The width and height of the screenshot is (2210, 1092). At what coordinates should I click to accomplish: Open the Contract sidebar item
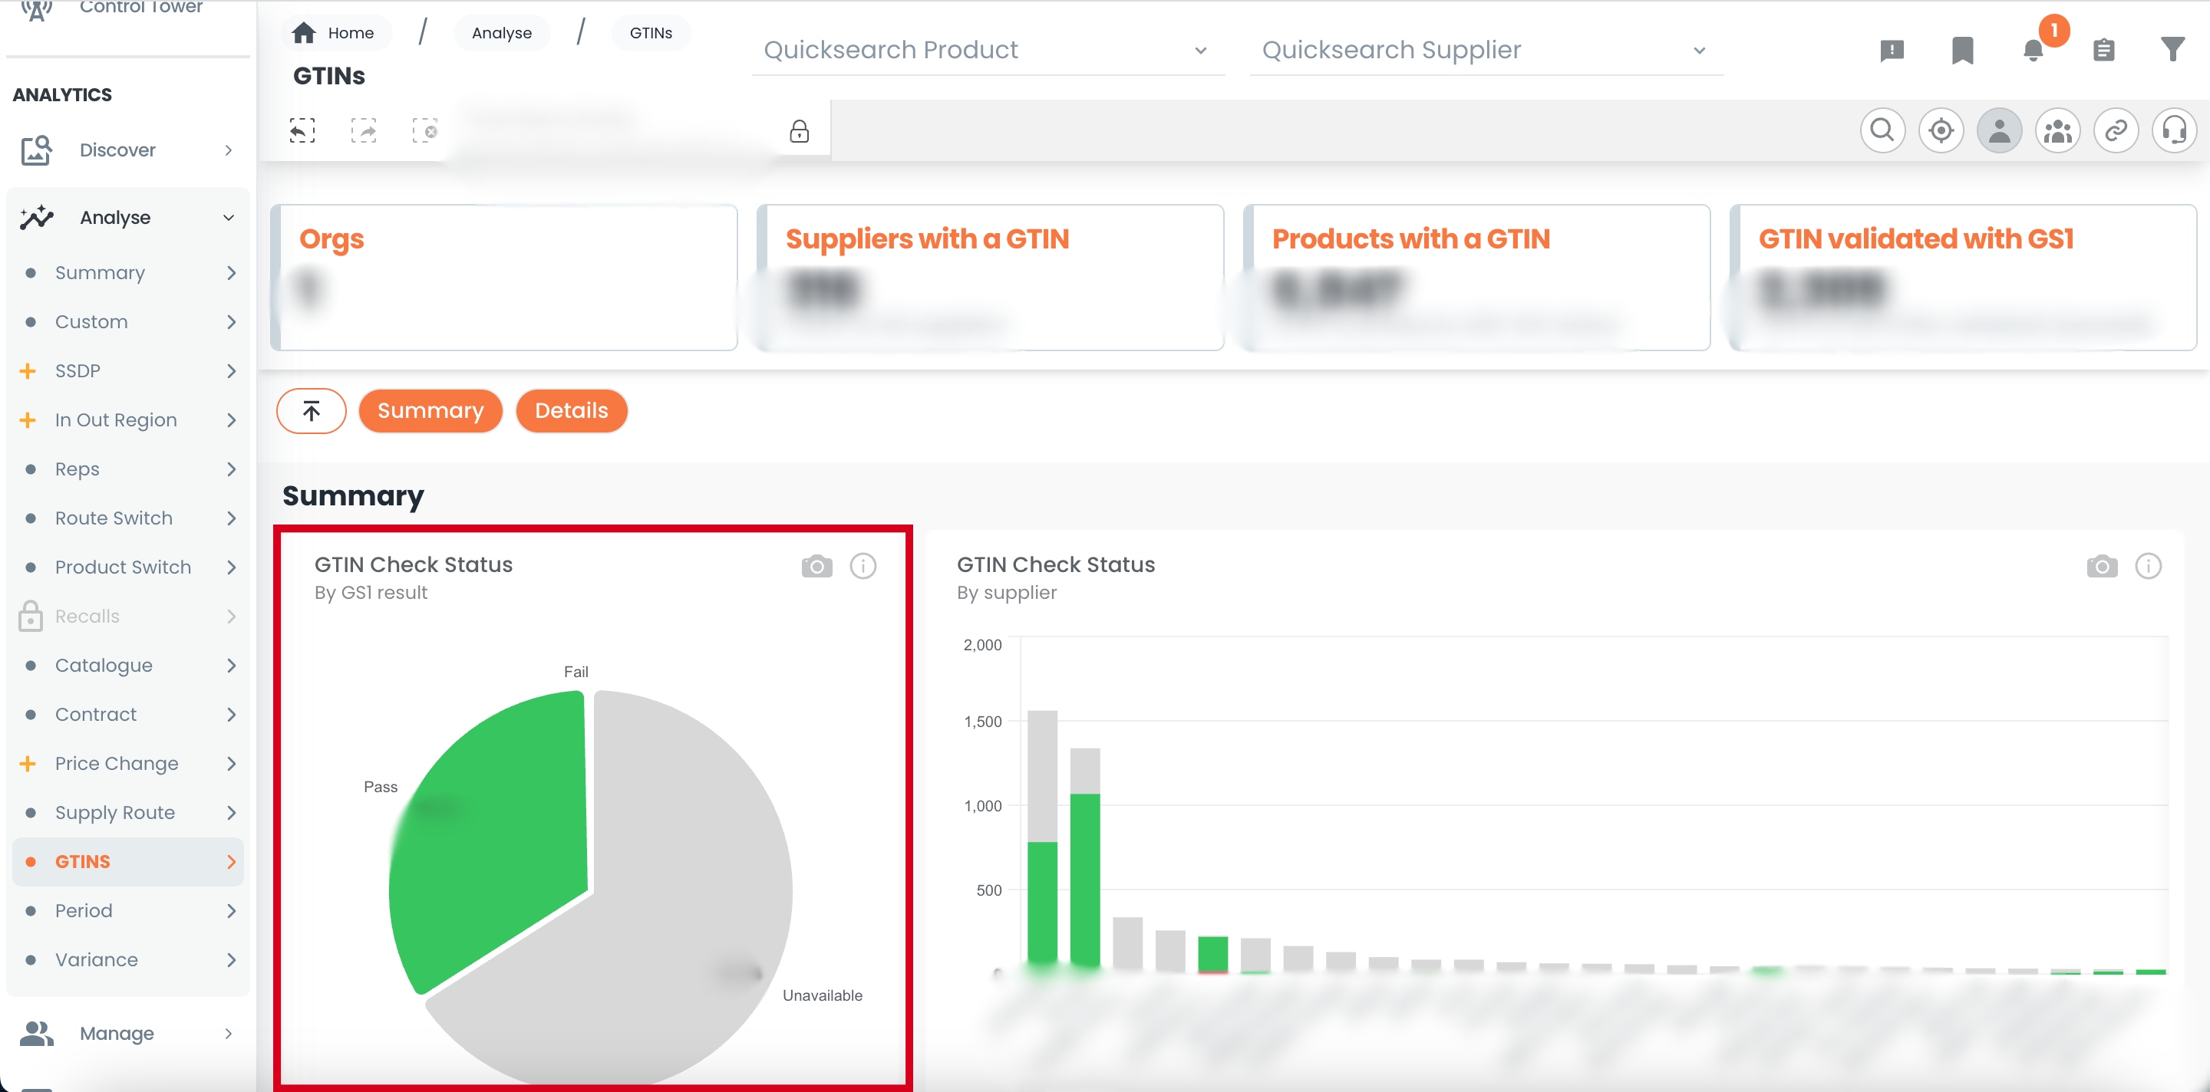(x=129, y=715)
